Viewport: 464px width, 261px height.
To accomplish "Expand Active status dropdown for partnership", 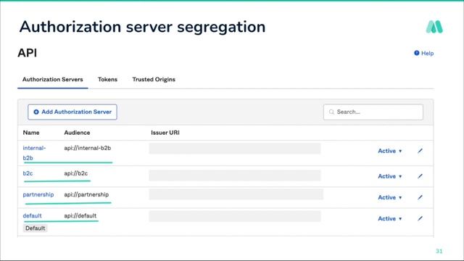I will pyautogui.click(x=390, y=197).
